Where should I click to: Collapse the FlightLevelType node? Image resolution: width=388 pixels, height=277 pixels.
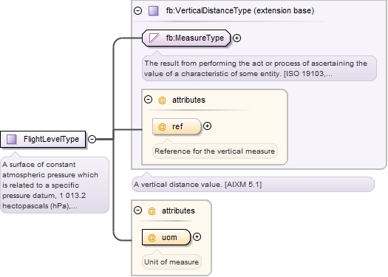92,140
